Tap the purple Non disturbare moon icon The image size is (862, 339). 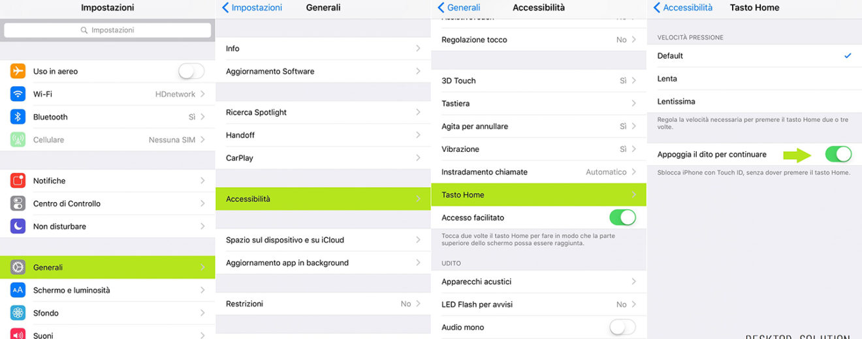tap(18, 226)
